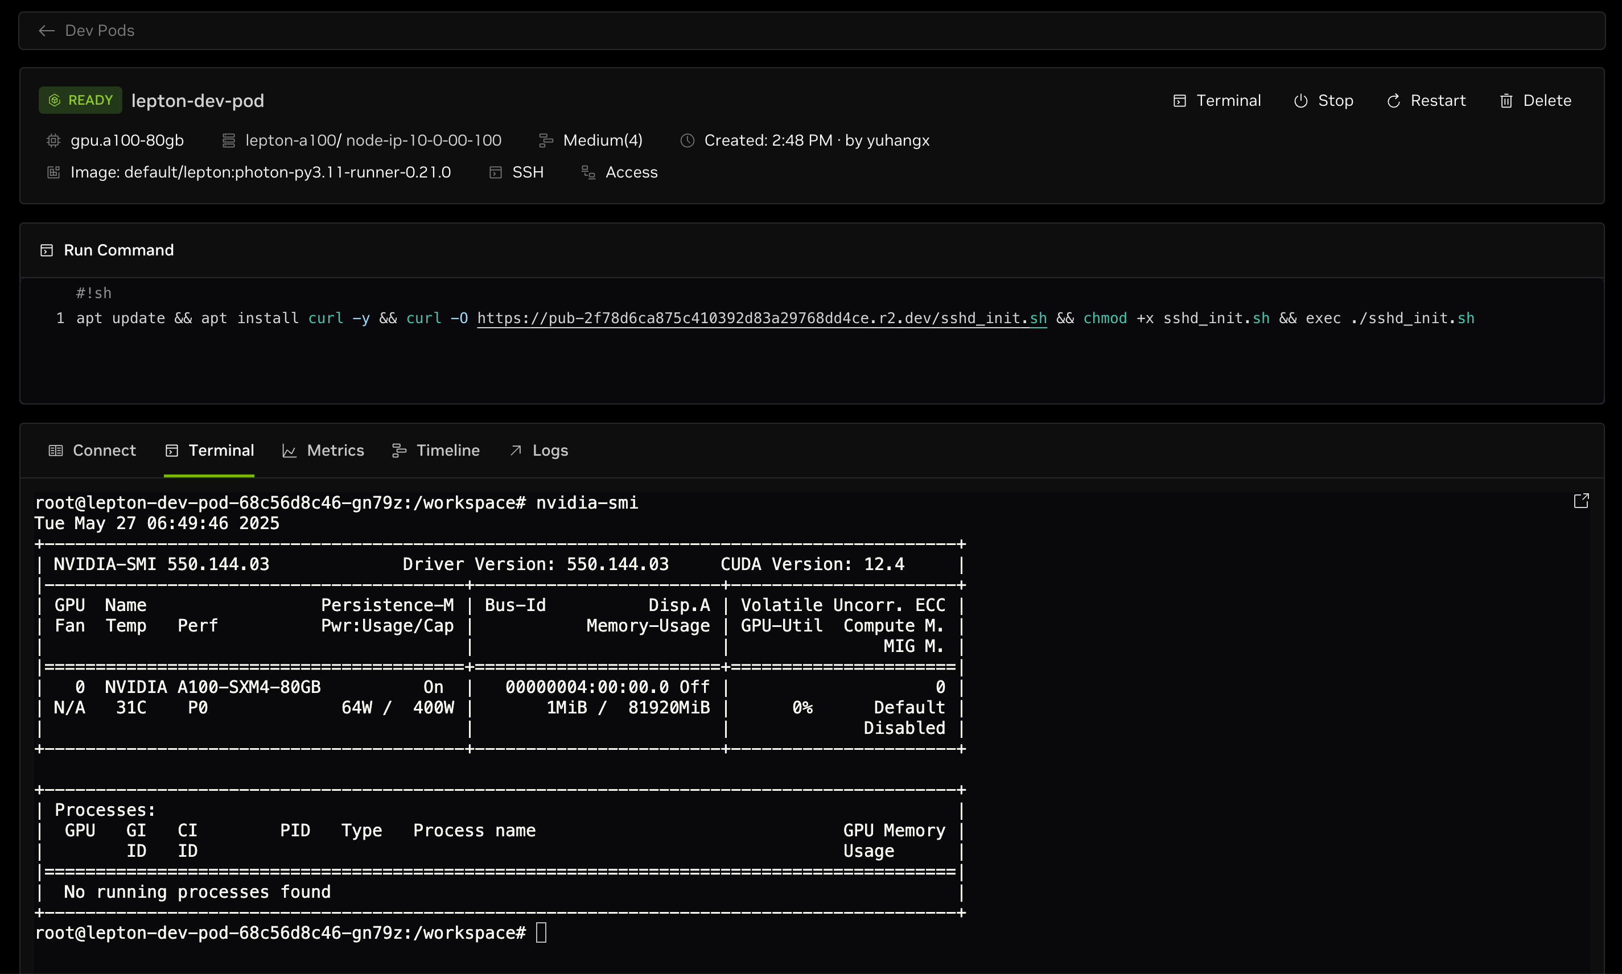Viewport: 1622px width, 974px height.
Task: Click the Access network icon
Action: point(588,172)
